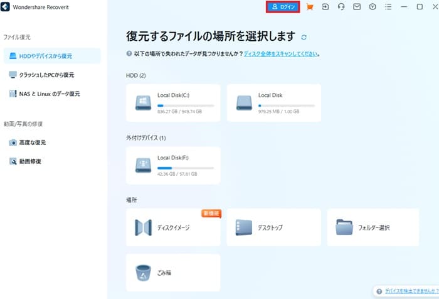Click the Local Disk(F:) USB drive icon
439x299 pixels.
[x=144, y=165]
